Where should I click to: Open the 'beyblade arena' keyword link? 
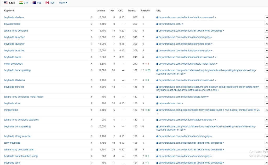click(13, 57)
